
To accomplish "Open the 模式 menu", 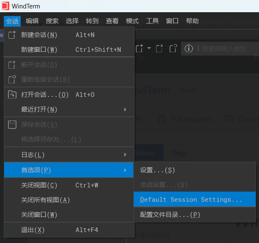I will click(x=132, y=21).
